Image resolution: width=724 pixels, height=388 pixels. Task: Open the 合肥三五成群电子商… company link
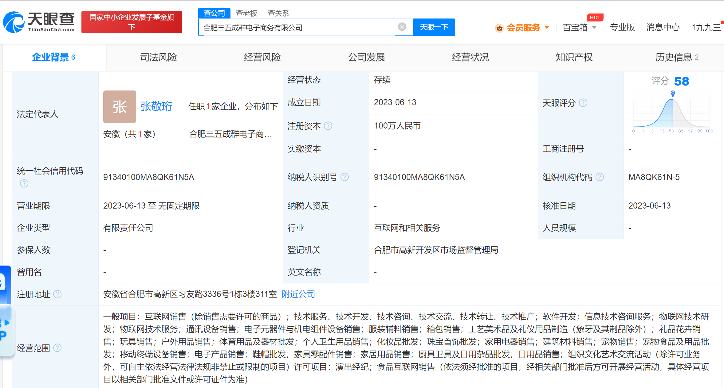click(230, 134)
